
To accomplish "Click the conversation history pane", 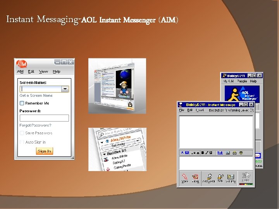I will tap(216, 132).
